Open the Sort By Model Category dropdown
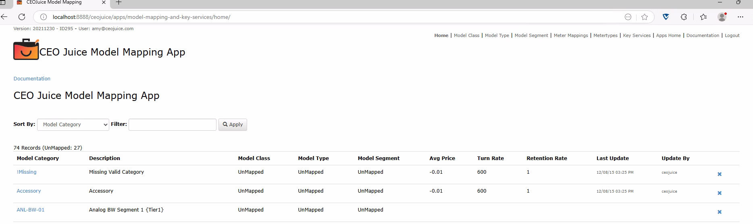 (x=73, y=125)
